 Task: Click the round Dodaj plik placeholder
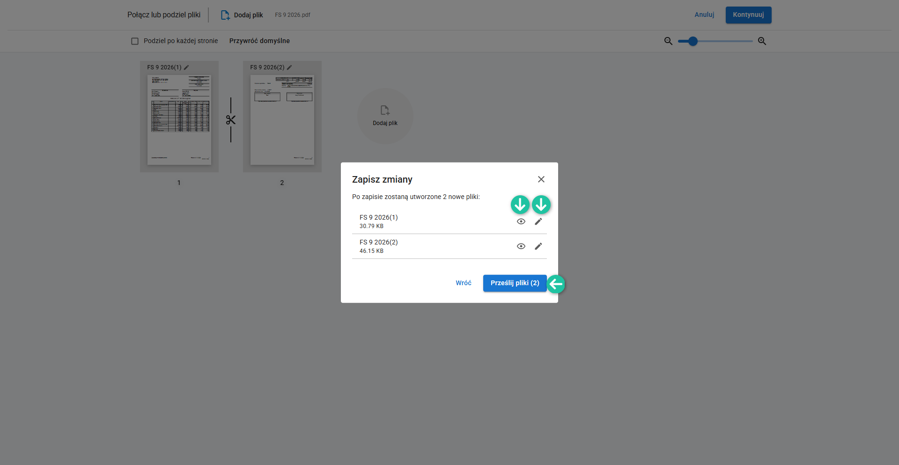coord(385,116)
